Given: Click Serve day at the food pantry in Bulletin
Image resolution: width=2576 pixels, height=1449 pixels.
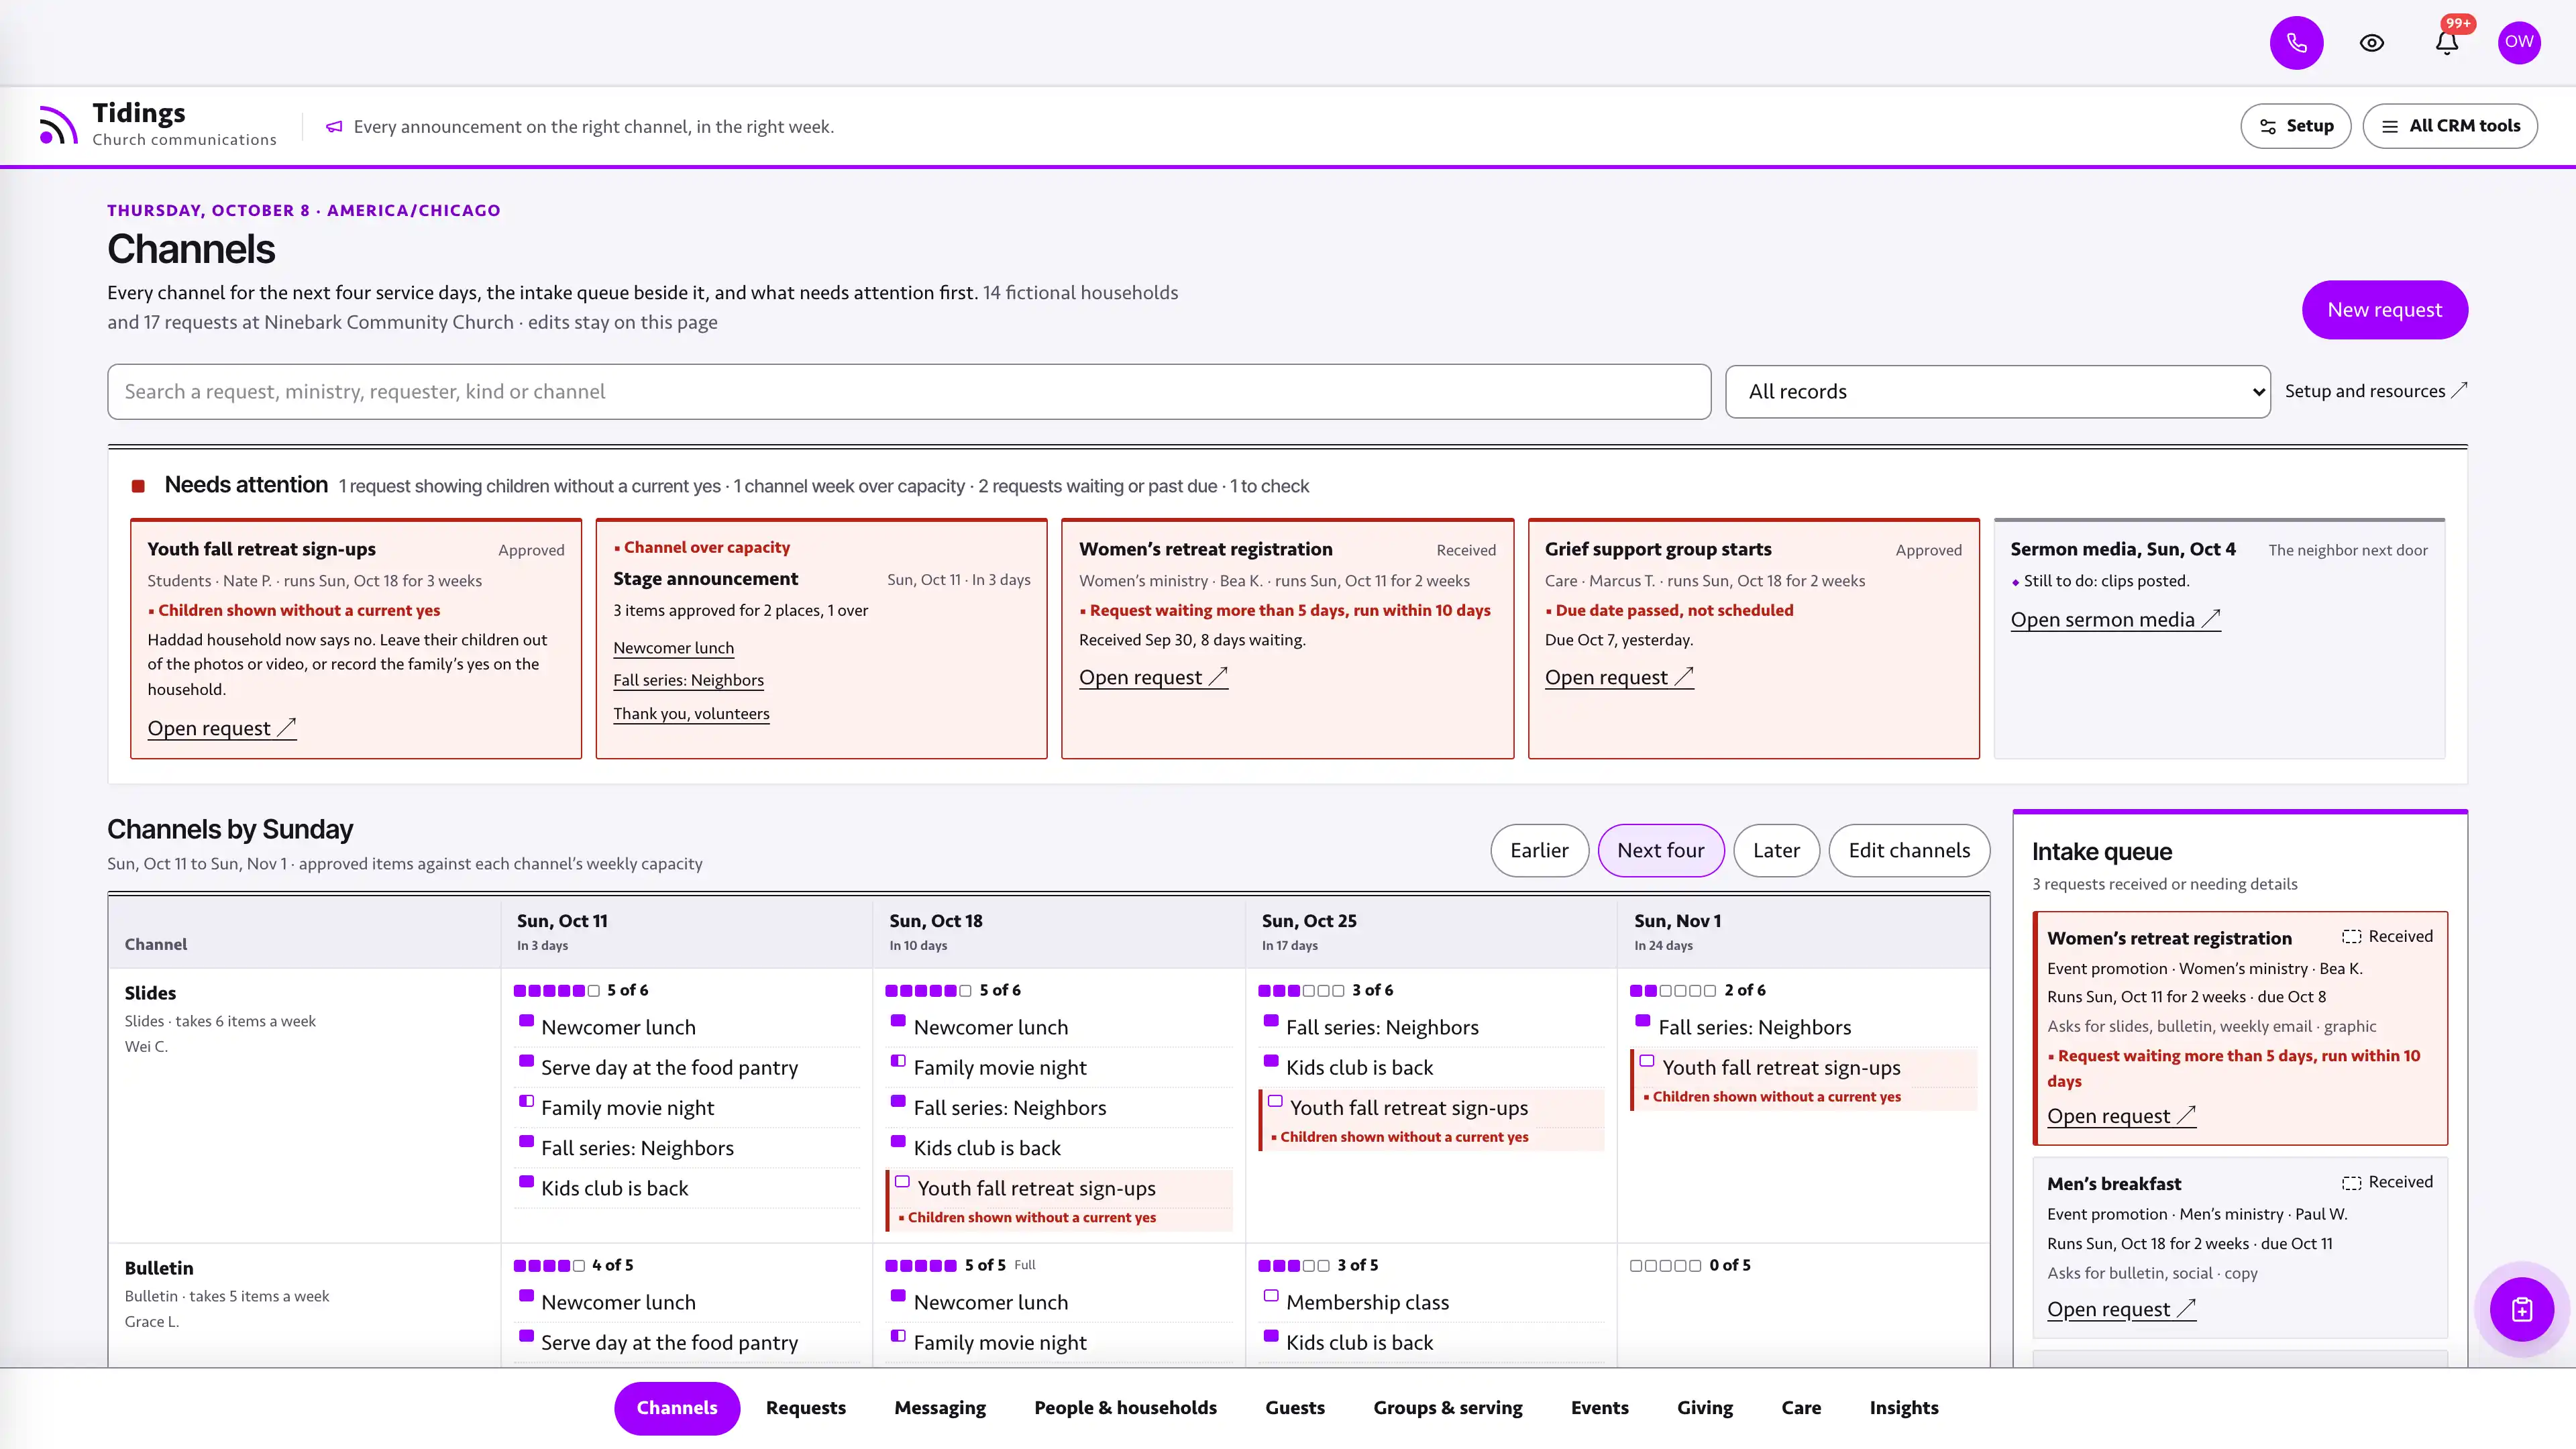Looking at the screenshot, I should pos(669,1342).
